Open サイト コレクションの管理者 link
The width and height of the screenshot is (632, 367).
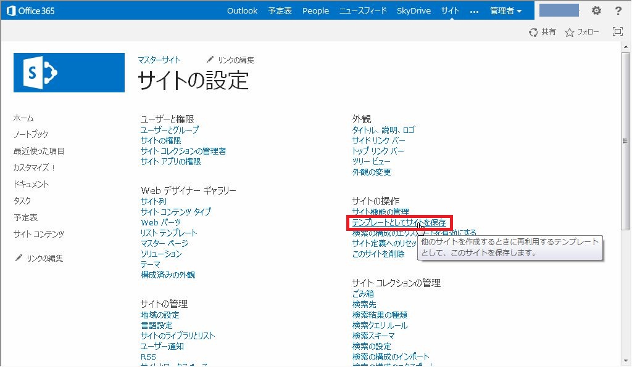[x=183, y=151]
